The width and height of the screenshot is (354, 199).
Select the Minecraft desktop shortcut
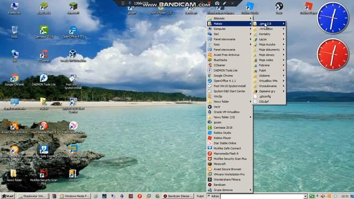tap(73, 8)
